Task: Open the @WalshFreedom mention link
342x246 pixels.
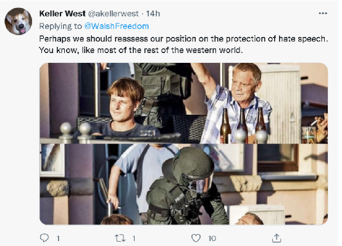Action: click(117, 26)
